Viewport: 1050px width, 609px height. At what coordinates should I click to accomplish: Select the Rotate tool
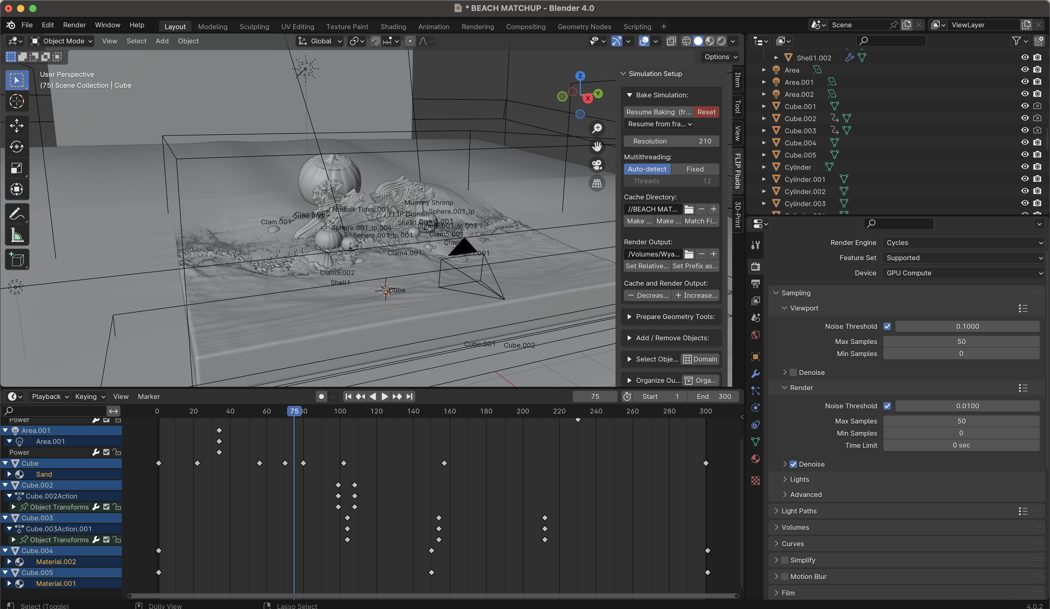(x=16, y=146)
